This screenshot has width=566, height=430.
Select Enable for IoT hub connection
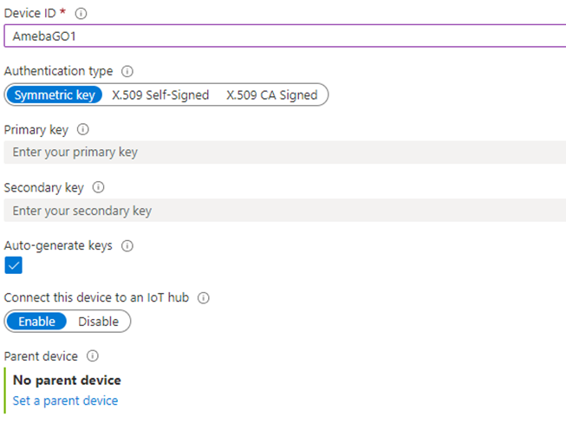(x=36, y=322)
